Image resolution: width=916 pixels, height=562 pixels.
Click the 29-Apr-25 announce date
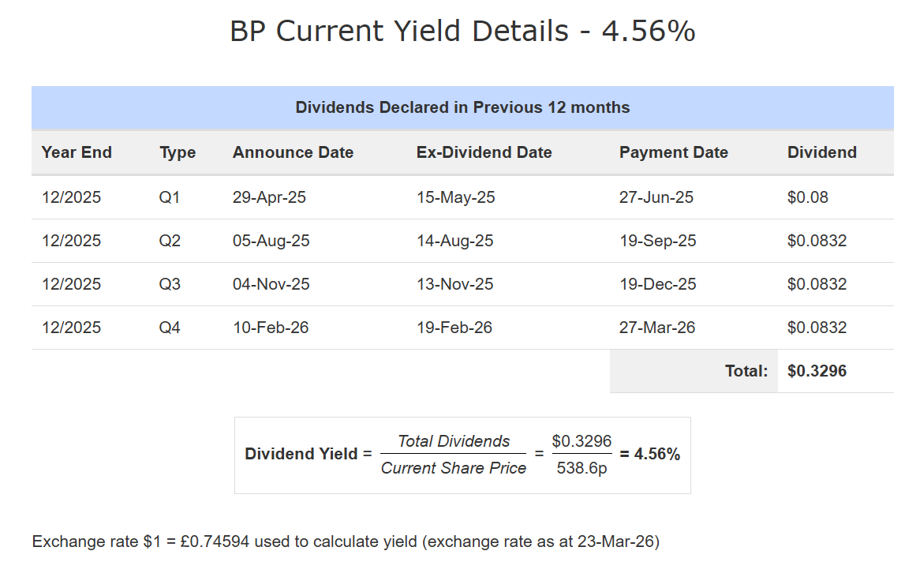coord(269,197)
